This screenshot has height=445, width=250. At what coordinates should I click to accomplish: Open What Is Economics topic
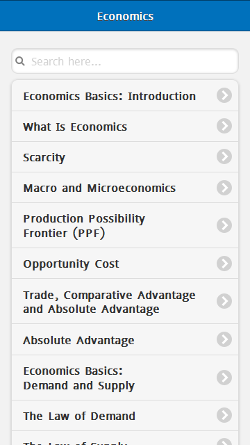coord(125,127)
